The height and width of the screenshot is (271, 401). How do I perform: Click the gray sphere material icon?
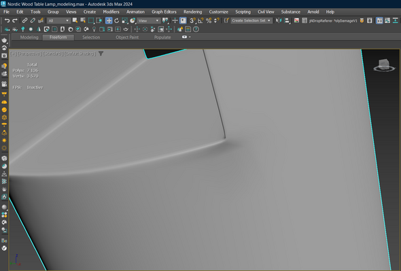tap(4, 207)
